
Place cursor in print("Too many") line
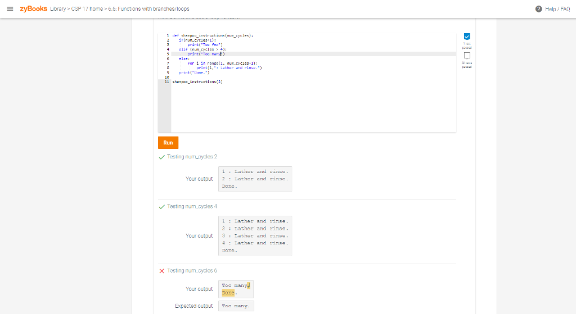point(206,54)
